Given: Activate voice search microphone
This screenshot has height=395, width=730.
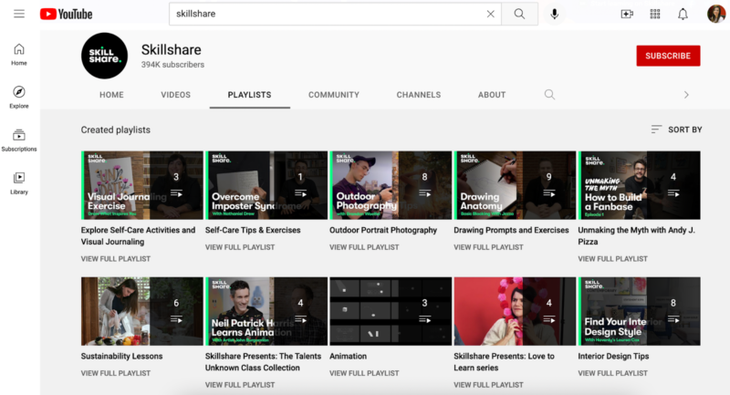Looking at the screenshot, I should coord(554,14).
